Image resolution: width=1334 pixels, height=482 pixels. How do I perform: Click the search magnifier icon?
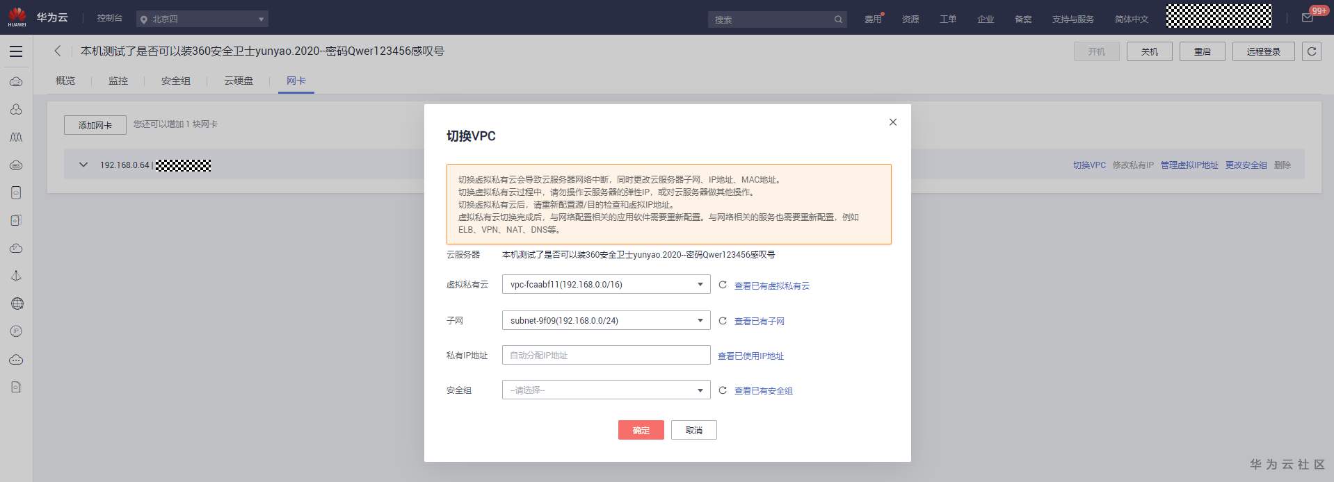pos(838,19)
